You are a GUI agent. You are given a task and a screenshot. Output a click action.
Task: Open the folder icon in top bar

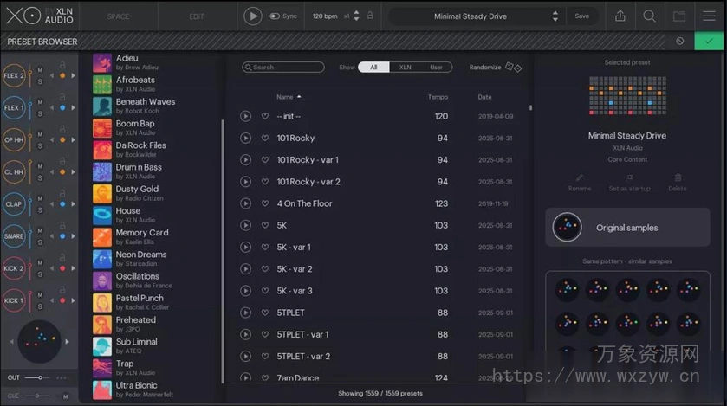679,16
